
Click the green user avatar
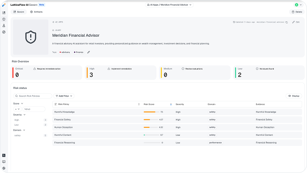(296, 5)
